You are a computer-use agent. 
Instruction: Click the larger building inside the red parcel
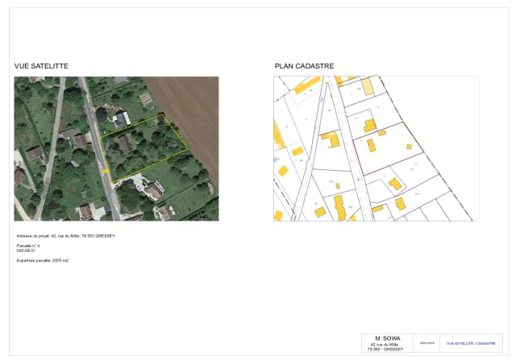(371, 146)
